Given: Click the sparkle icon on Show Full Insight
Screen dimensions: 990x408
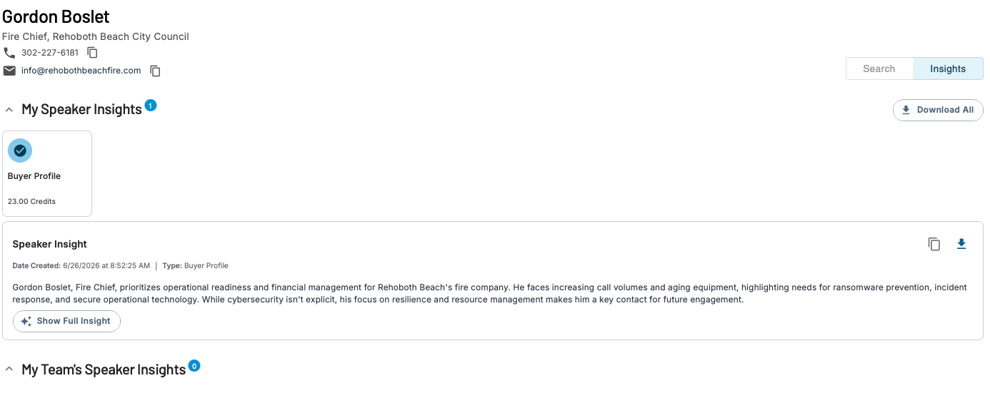Looking at the screenshot, I should pyautogui.click(x=26, y=321).
